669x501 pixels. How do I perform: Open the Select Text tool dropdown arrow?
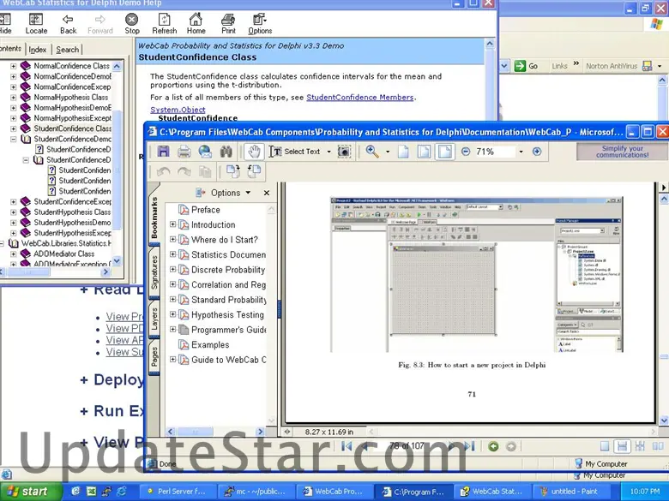pyautogui.click(x=328, y=152)
